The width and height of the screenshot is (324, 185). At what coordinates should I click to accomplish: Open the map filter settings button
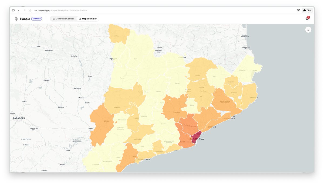click(308, 30)
